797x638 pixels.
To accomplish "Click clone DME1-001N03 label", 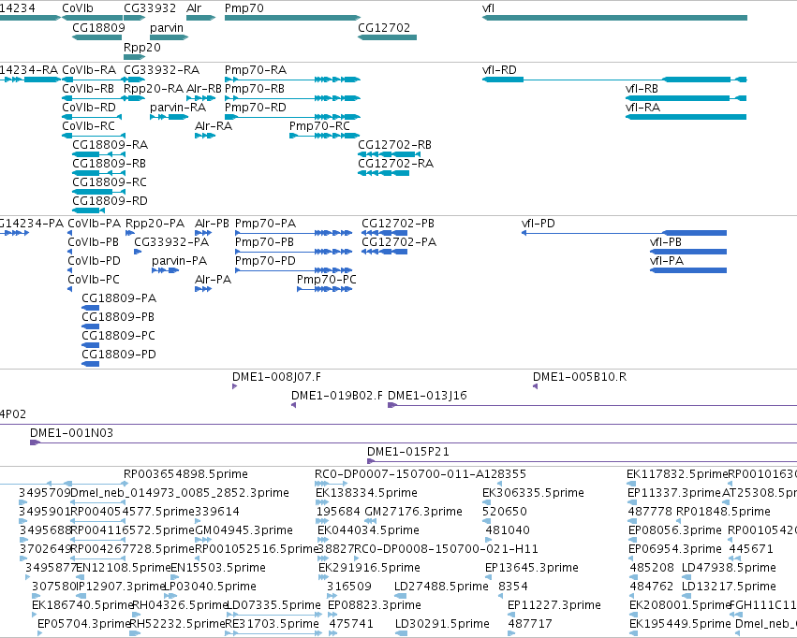I will pyautogui.click(x=72, y=433).
